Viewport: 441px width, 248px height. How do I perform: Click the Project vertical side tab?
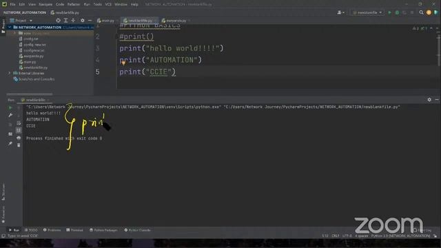3,26
